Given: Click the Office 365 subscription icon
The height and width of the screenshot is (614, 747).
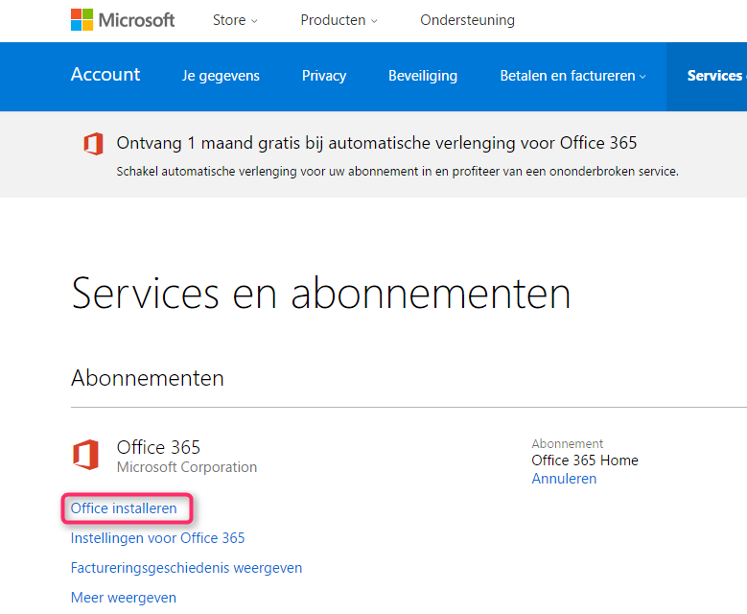Looking at the screenshot, I should 85,455.
